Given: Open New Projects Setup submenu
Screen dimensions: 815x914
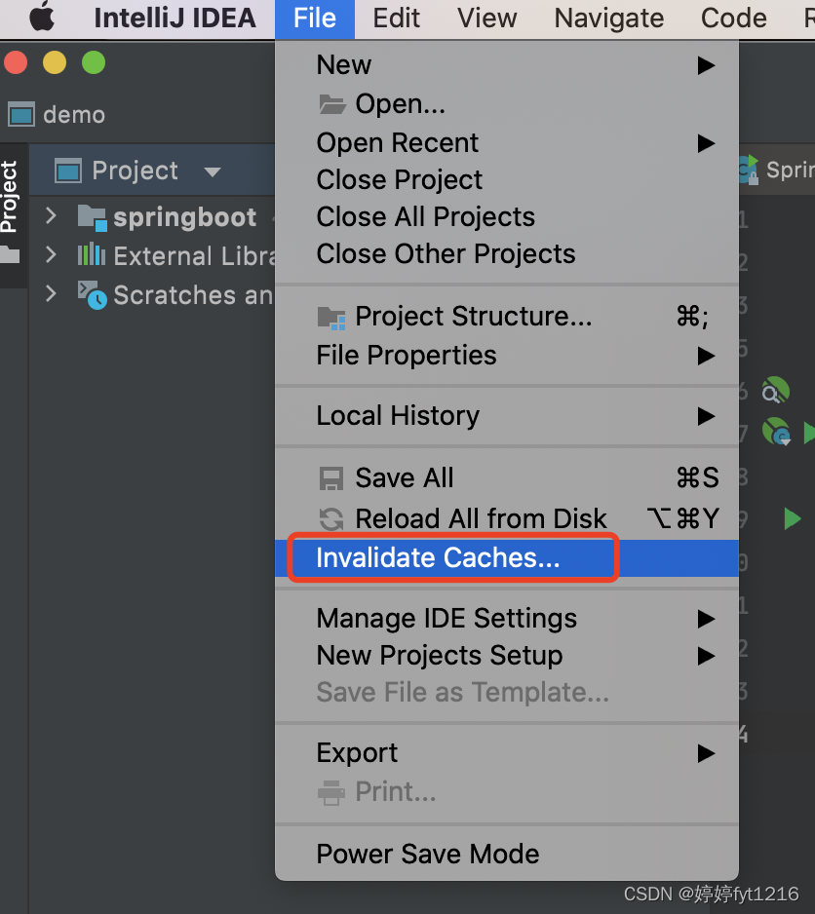Looking at the screenshot, I should [506, 655].
